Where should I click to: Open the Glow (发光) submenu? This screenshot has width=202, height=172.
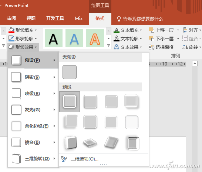click(x=33, y=110)
